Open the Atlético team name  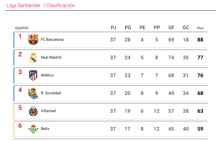tap(48, 75)
